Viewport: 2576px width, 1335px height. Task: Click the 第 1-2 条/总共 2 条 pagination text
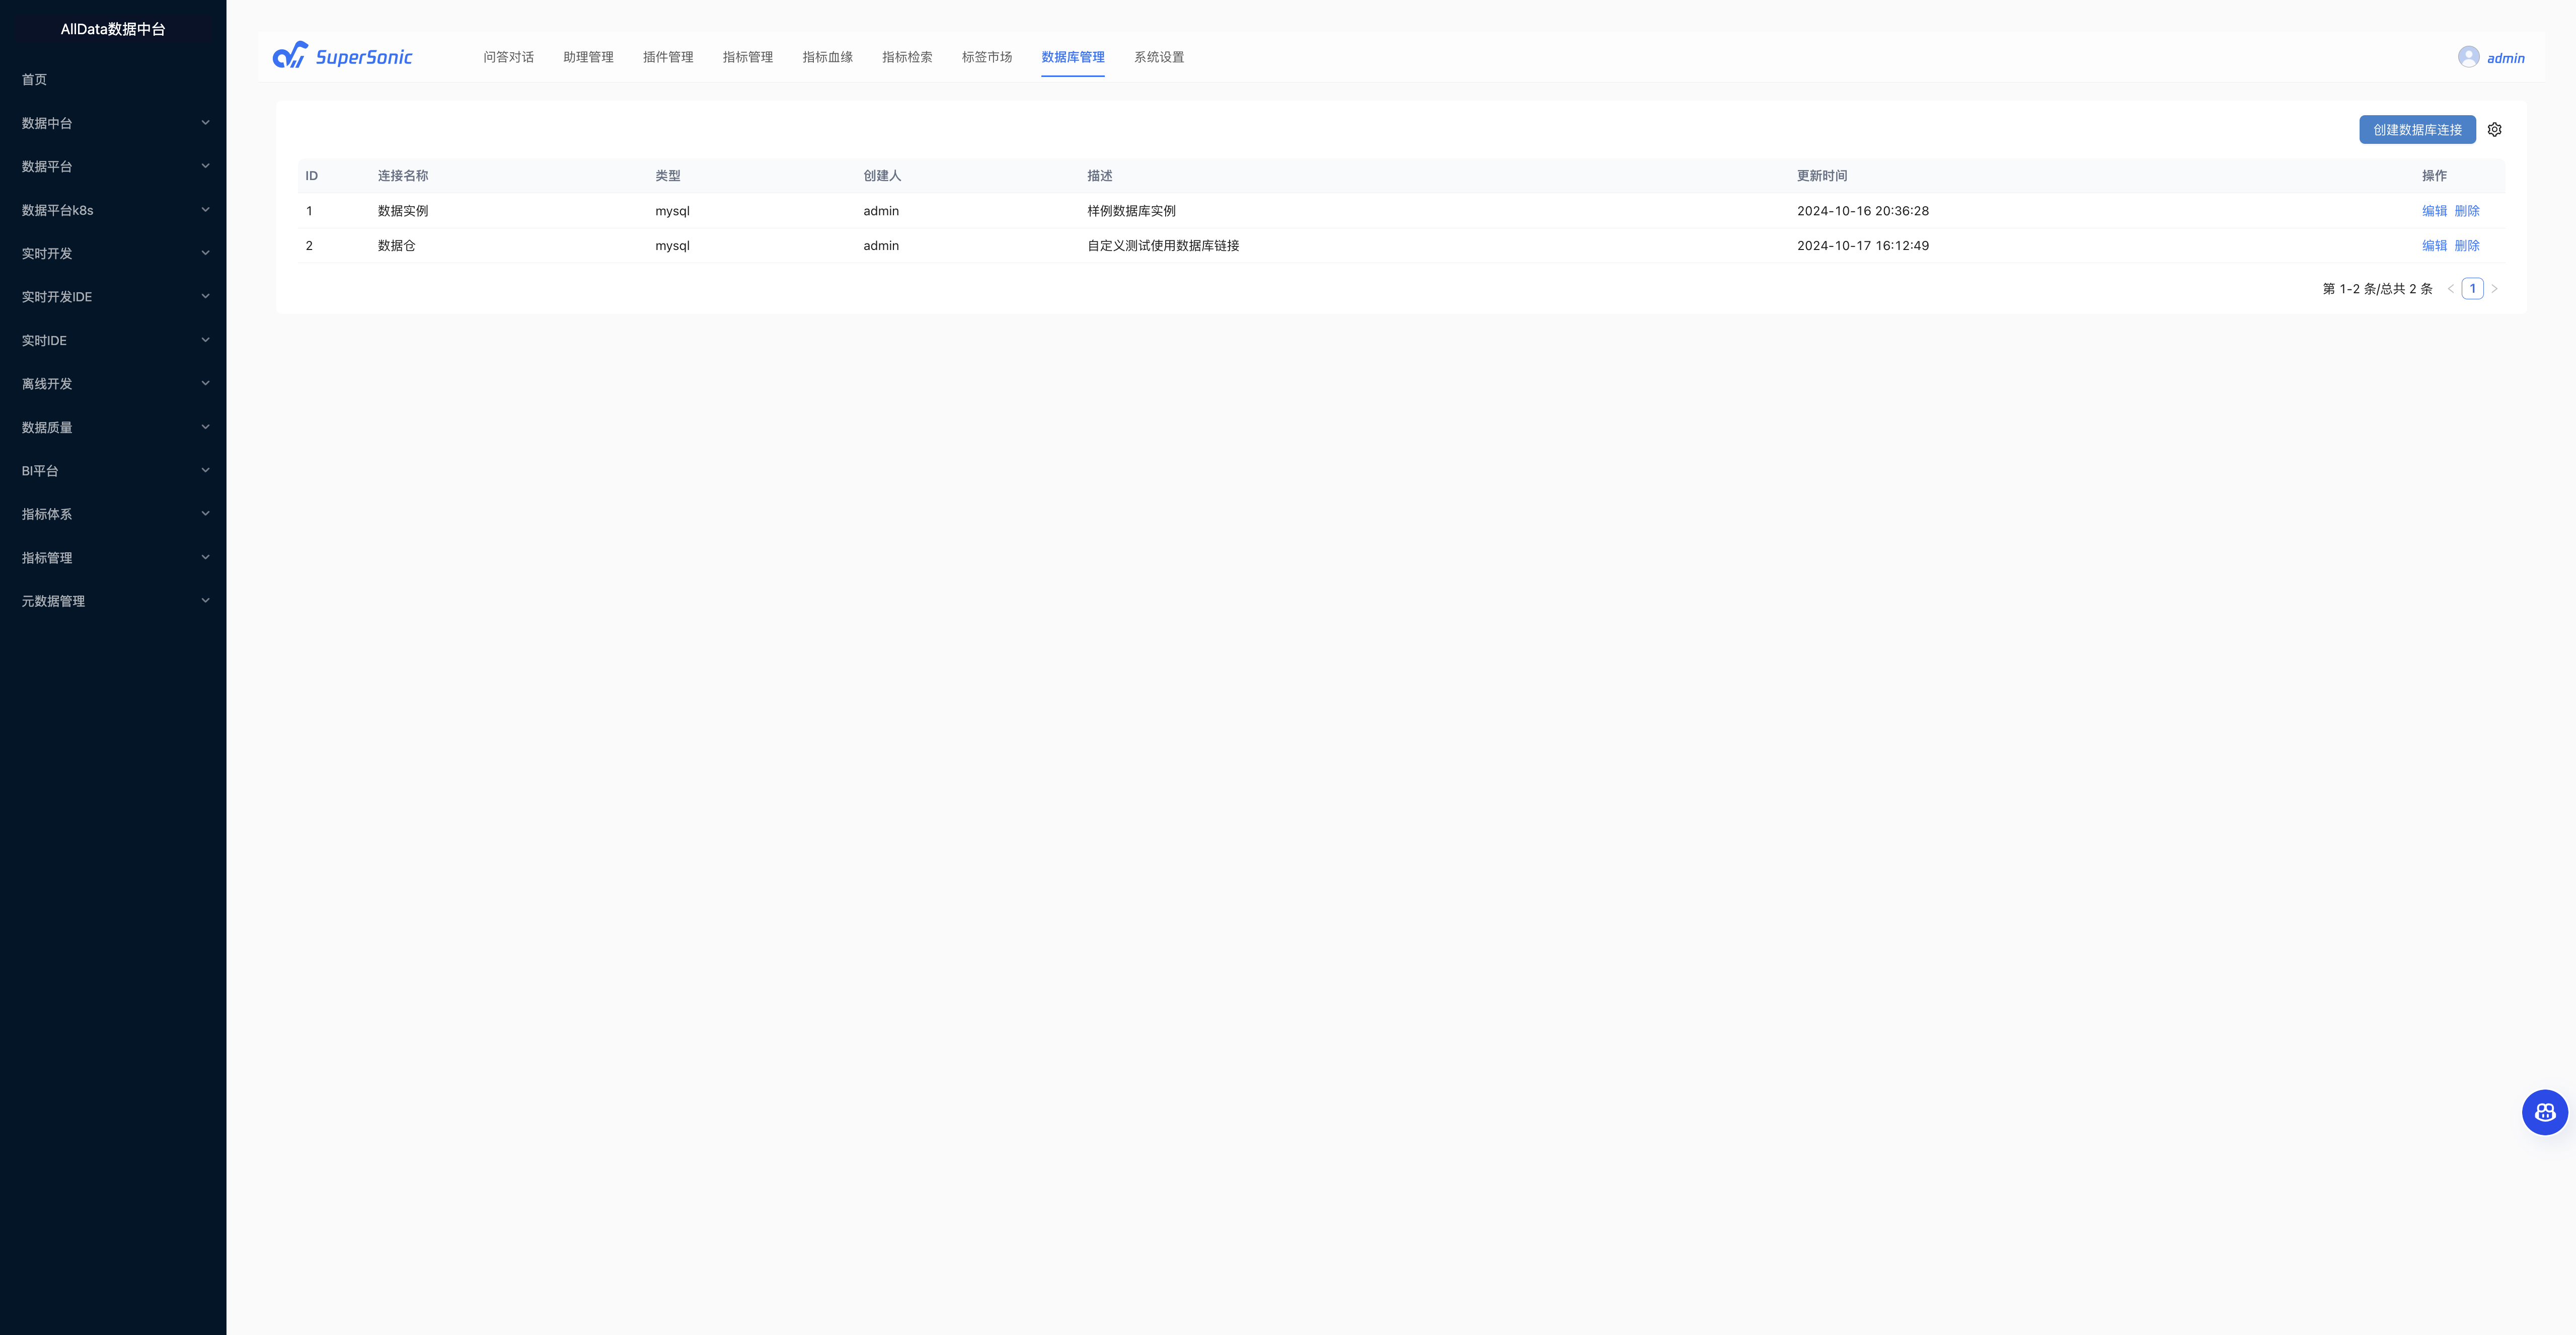2377,289
